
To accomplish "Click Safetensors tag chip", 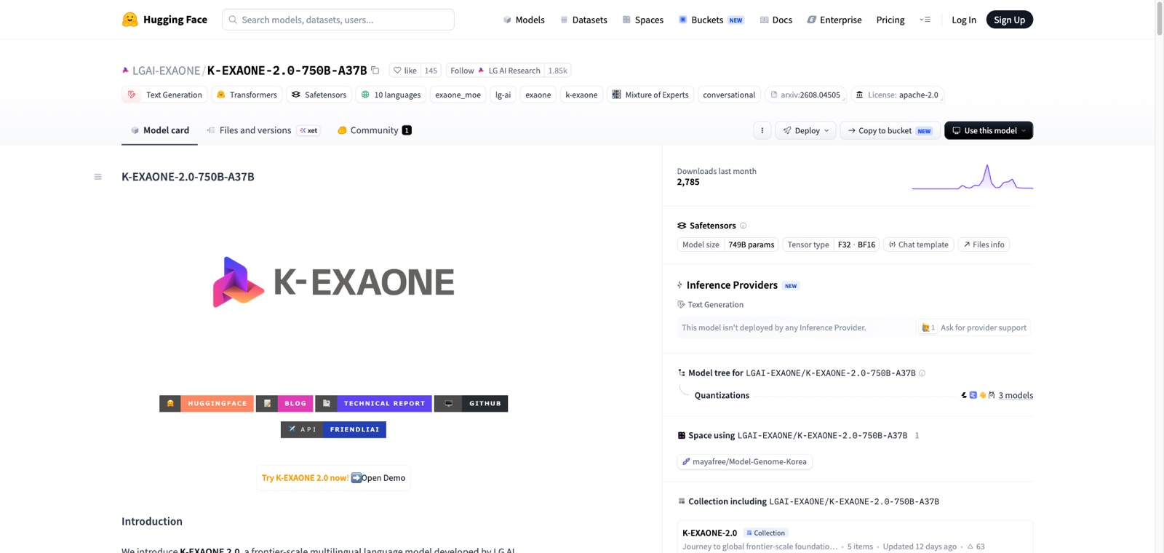I will click(x=319, y=95).
